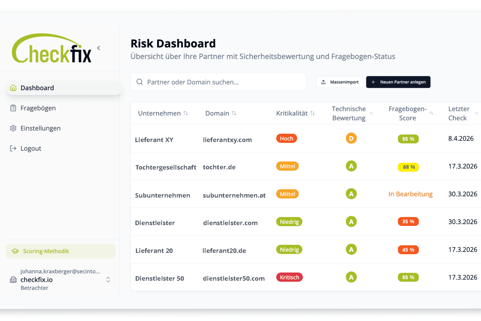This screenshot has height=321, width=481.
Task: Click the magnifier icon in the search box
Action: [x=140, y=82]
